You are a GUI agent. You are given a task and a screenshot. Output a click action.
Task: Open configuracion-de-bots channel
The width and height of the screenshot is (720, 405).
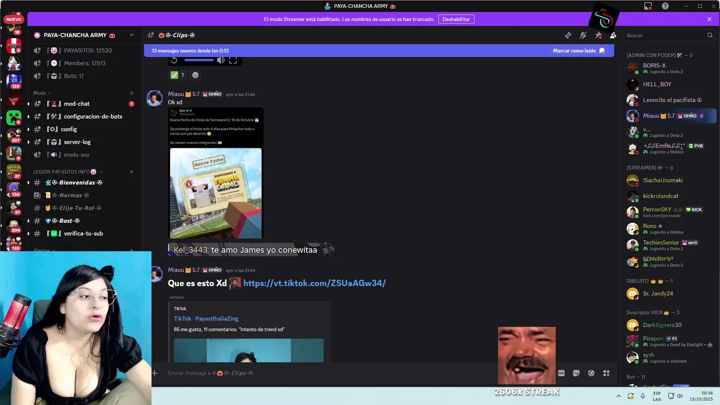84,116
